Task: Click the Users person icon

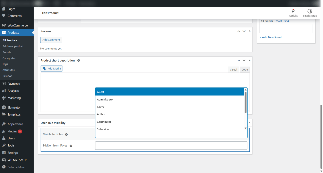Action: click(x=4, y=138)
